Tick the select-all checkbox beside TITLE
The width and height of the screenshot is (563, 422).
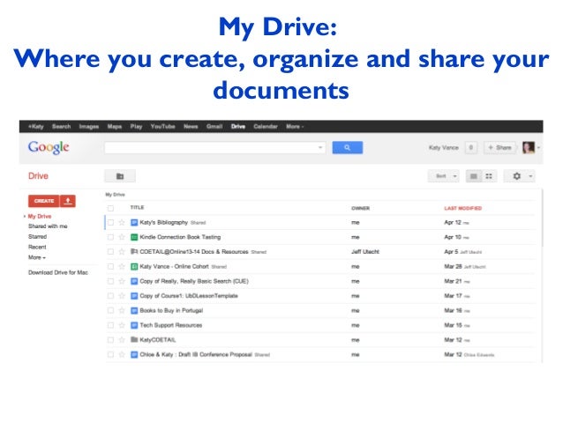pos(110,208)
